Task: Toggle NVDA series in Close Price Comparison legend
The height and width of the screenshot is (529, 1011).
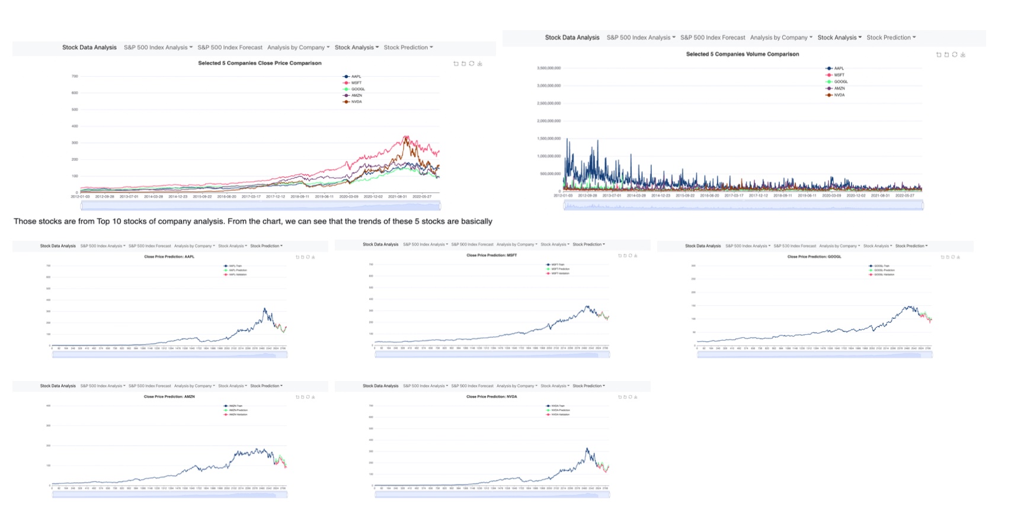Action: 352,102
